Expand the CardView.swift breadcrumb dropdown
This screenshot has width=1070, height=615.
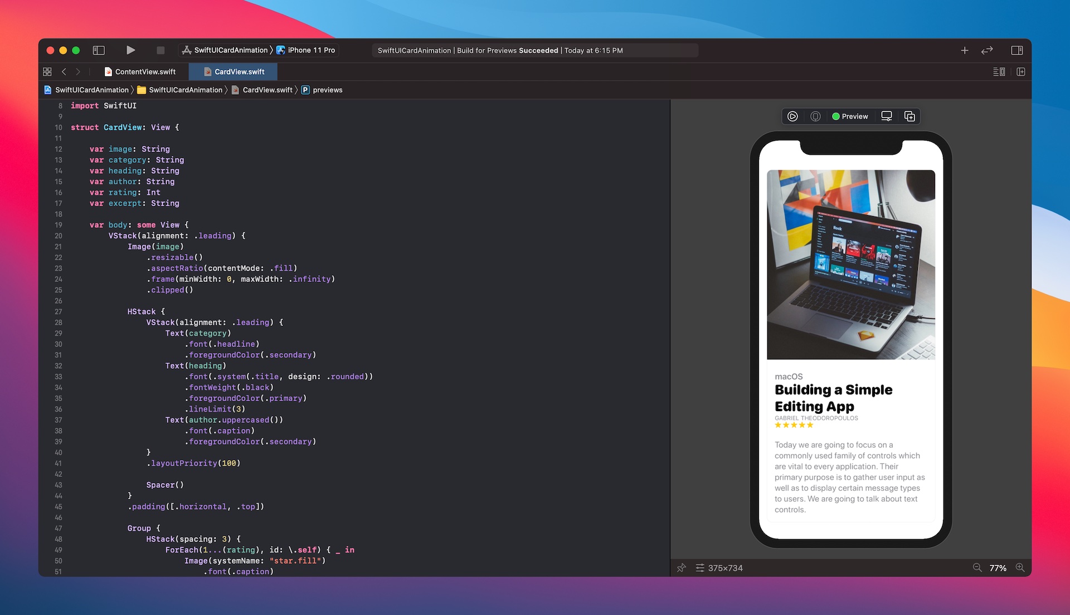pyautogui.click(x=266, y=90)
